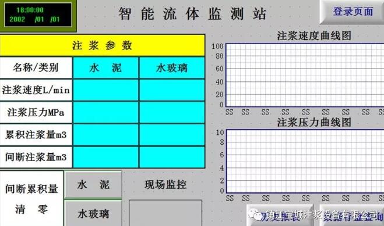Click the 注浆压力曲线图 chart title
Image resolution: width=384 pixels, height=226 pixels.
point(314,122)
